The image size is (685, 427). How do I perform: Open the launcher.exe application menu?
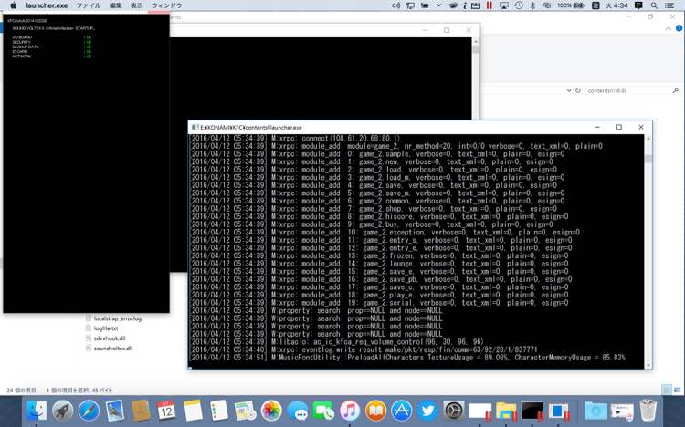47,5
